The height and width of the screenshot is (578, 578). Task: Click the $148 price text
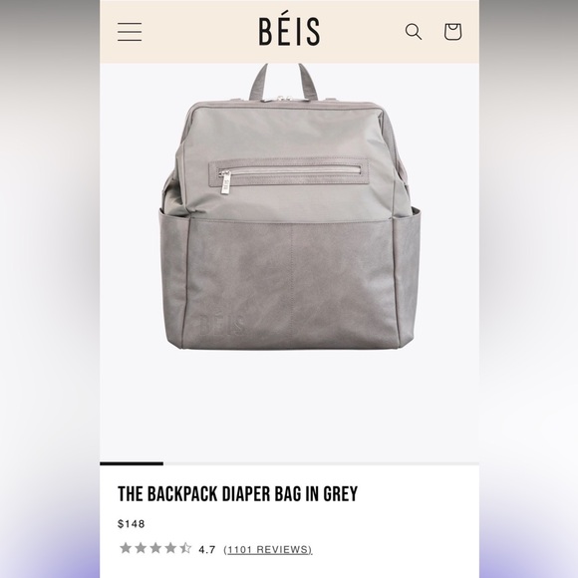tap(132, 524)
